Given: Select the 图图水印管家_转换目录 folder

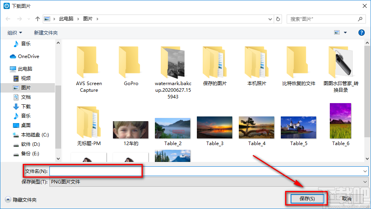Looking at the screenshot, I should tap(341, 69).
